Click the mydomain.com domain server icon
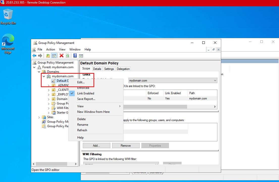Image resolution: width=279 pixels, height=182 pixels. pos(48,76)
